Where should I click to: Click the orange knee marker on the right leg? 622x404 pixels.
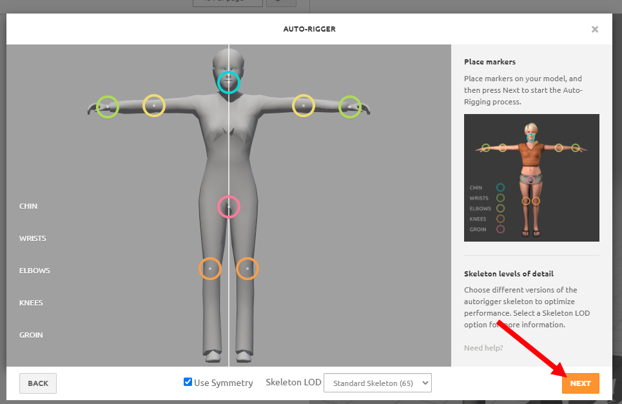(x=248, y=269)
